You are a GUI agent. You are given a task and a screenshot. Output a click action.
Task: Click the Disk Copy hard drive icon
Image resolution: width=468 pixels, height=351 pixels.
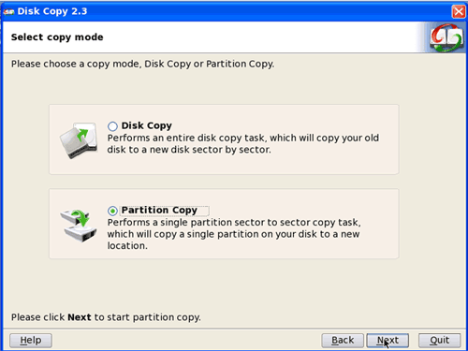(79, 140)
